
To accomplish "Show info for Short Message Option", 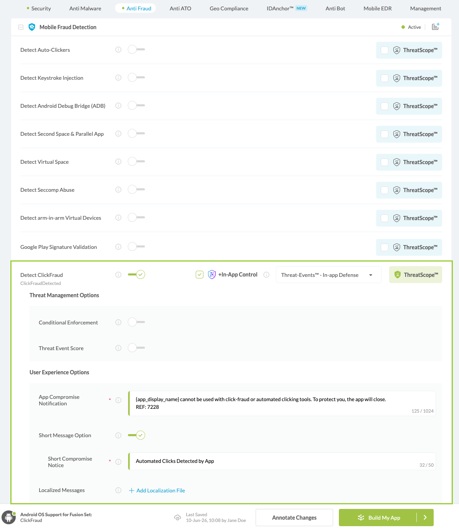I will click(118, 435).
